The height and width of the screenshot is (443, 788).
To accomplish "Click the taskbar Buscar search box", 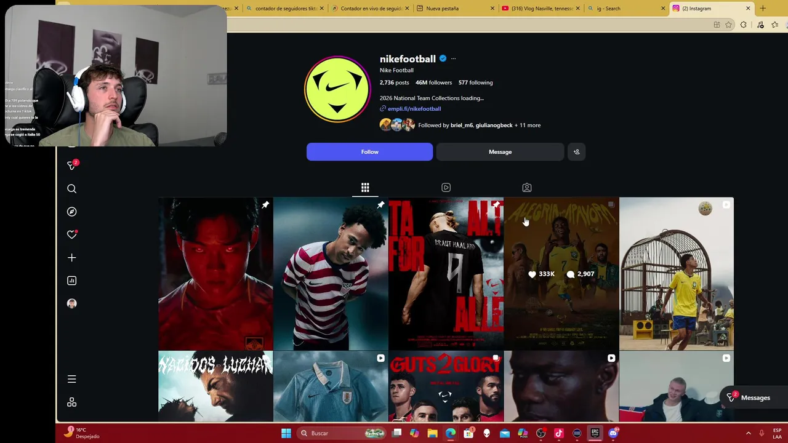I will click(342, 433).
